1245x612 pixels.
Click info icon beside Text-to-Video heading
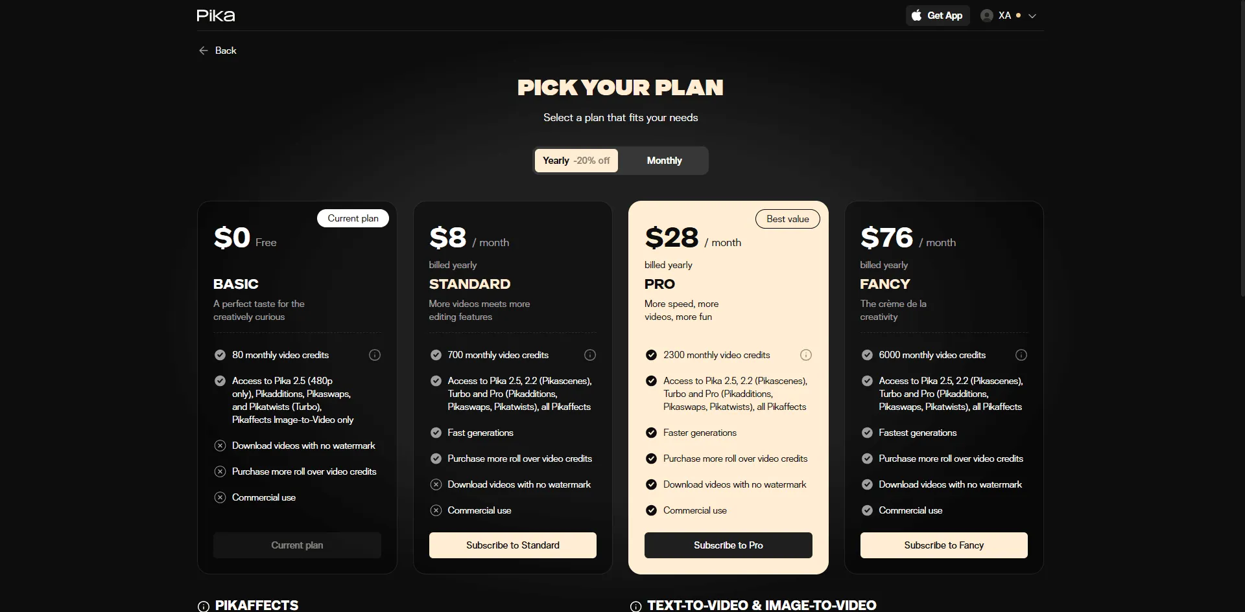click(x=635, y=606)
